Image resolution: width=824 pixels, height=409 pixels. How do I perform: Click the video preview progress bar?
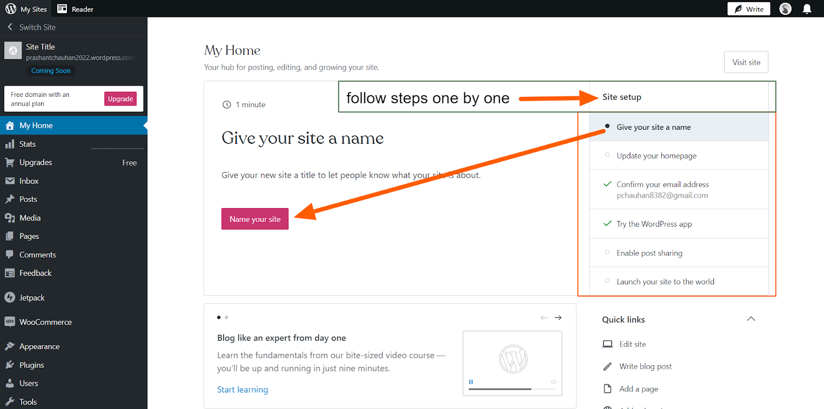[512, 389]
